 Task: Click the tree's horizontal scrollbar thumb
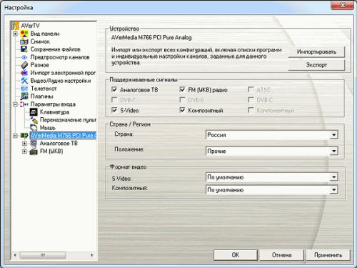[43, 255]
